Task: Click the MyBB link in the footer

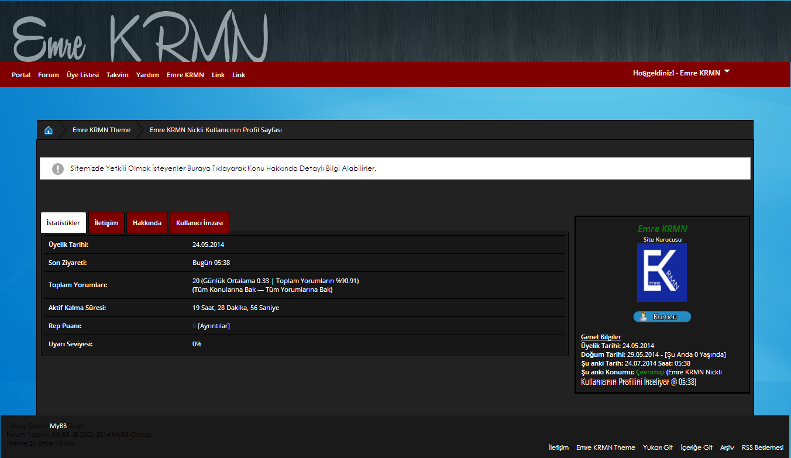Action: tap(59, 426)
